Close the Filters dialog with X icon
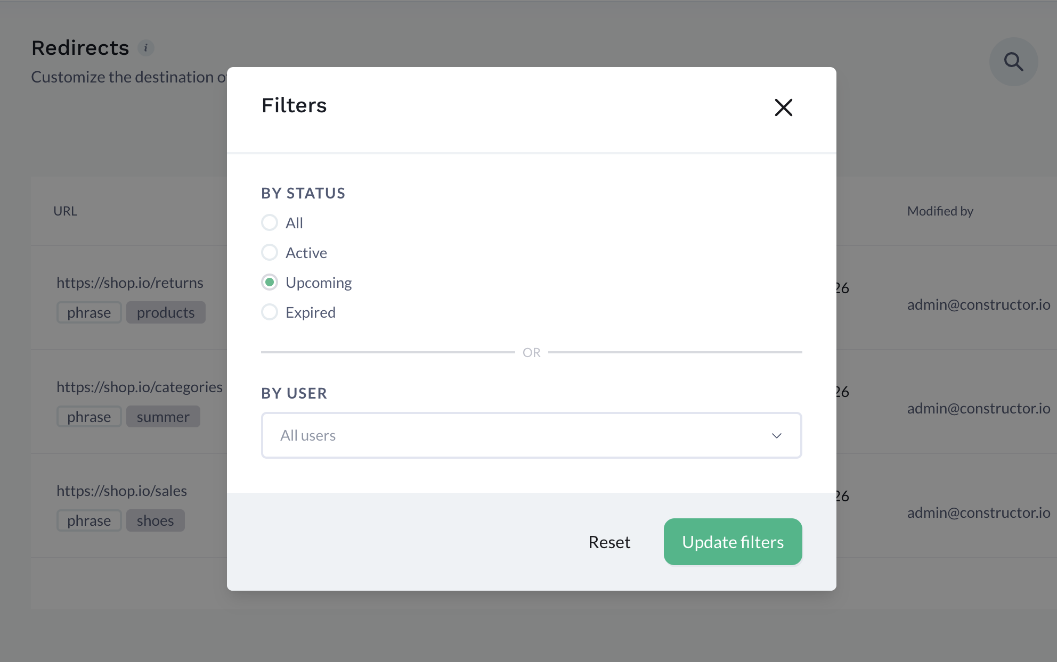This screenshot has height=662, width=1057. 783,107
